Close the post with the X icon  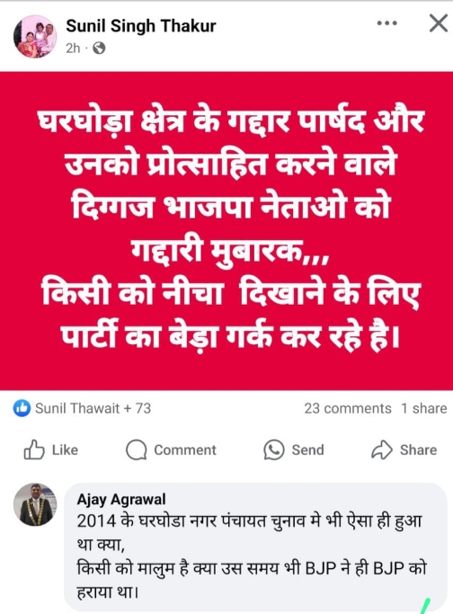439,23
